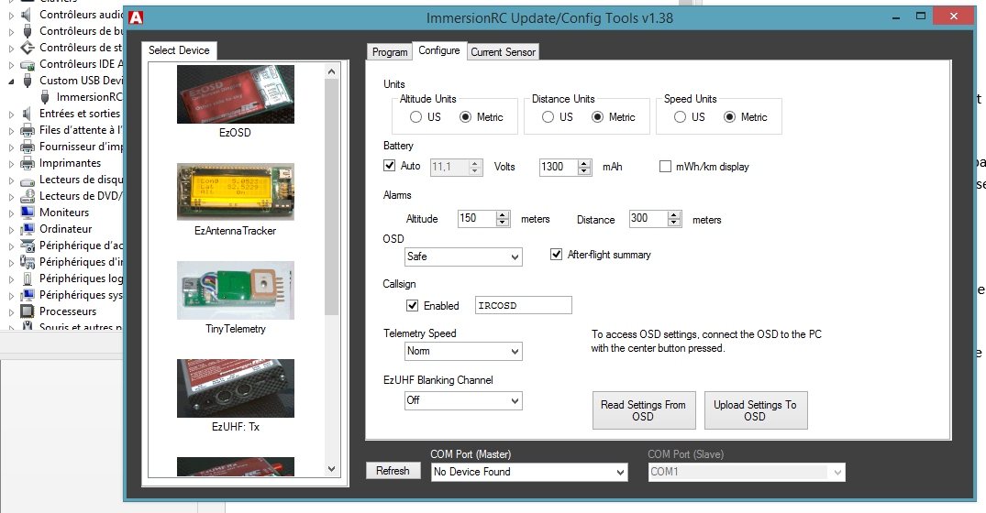Set Speed Units to Metric
Image resolution: width=986 pixels, height=513 pixels.
coord(729,116)
